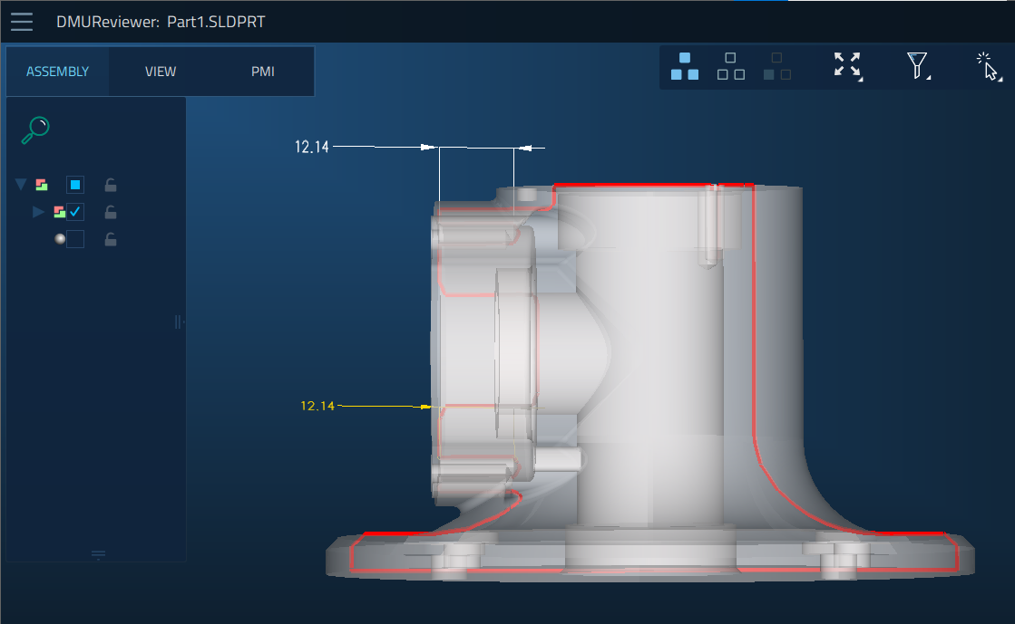Click the search magnifier in assembly panel
Viewport: 1015px width, 624px height.
[x=35, y=130]
